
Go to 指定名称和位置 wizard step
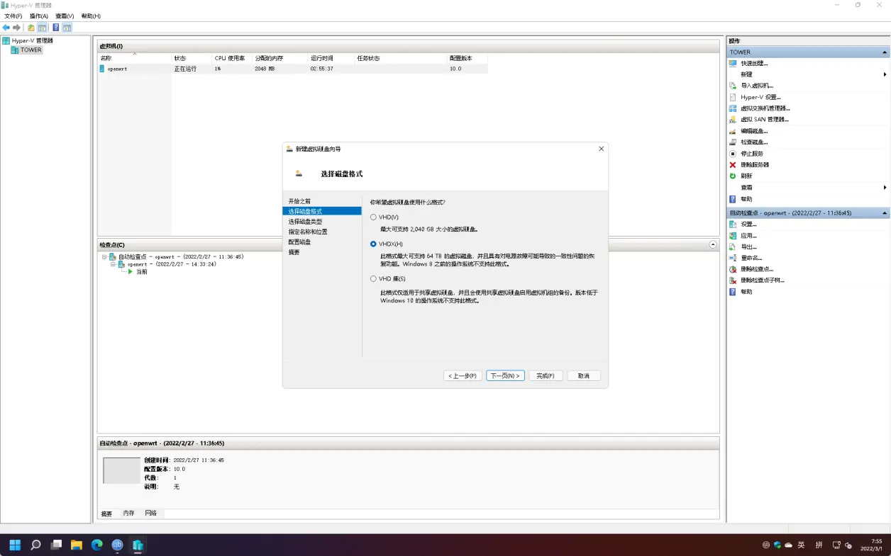[308, 232]
